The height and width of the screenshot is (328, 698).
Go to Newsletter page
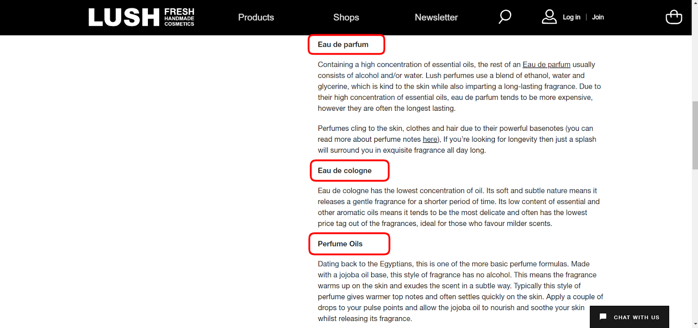436,17
